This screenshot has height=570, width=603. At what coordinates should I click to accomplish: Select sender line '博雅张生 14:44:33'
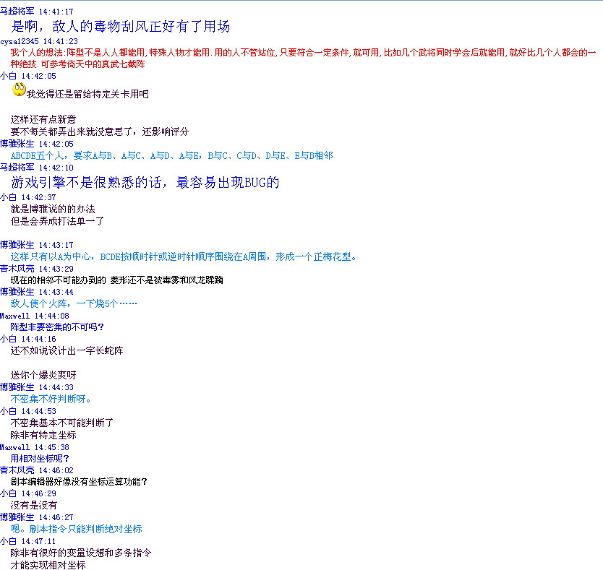(37, 387)
